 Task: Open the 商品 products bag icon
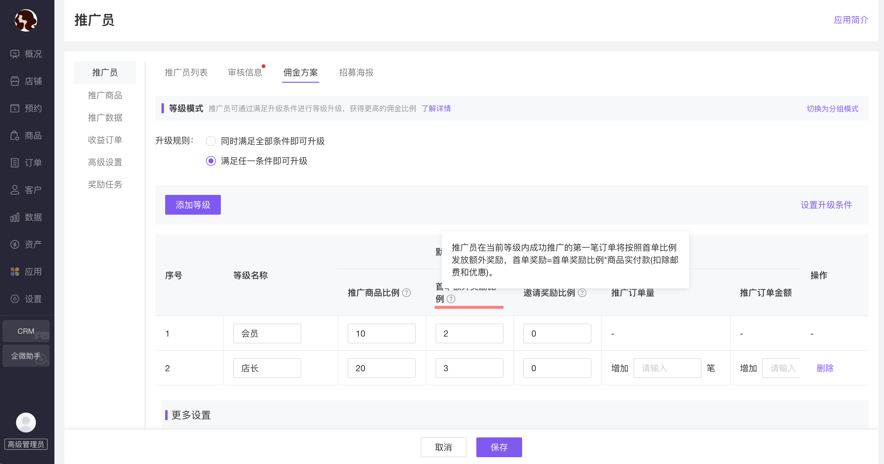(15, 135)
